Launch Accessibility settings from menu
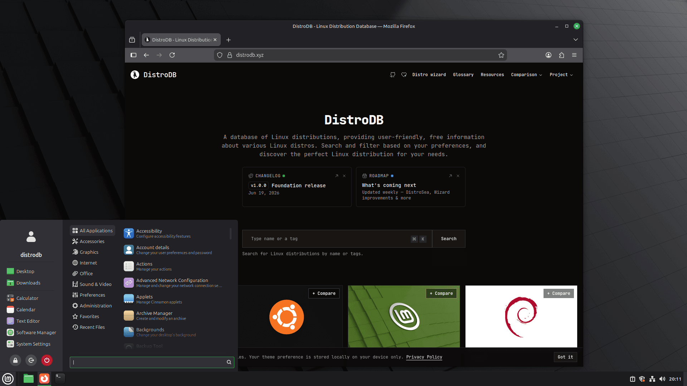Screen dimensions: 687x386 [175, 233]
